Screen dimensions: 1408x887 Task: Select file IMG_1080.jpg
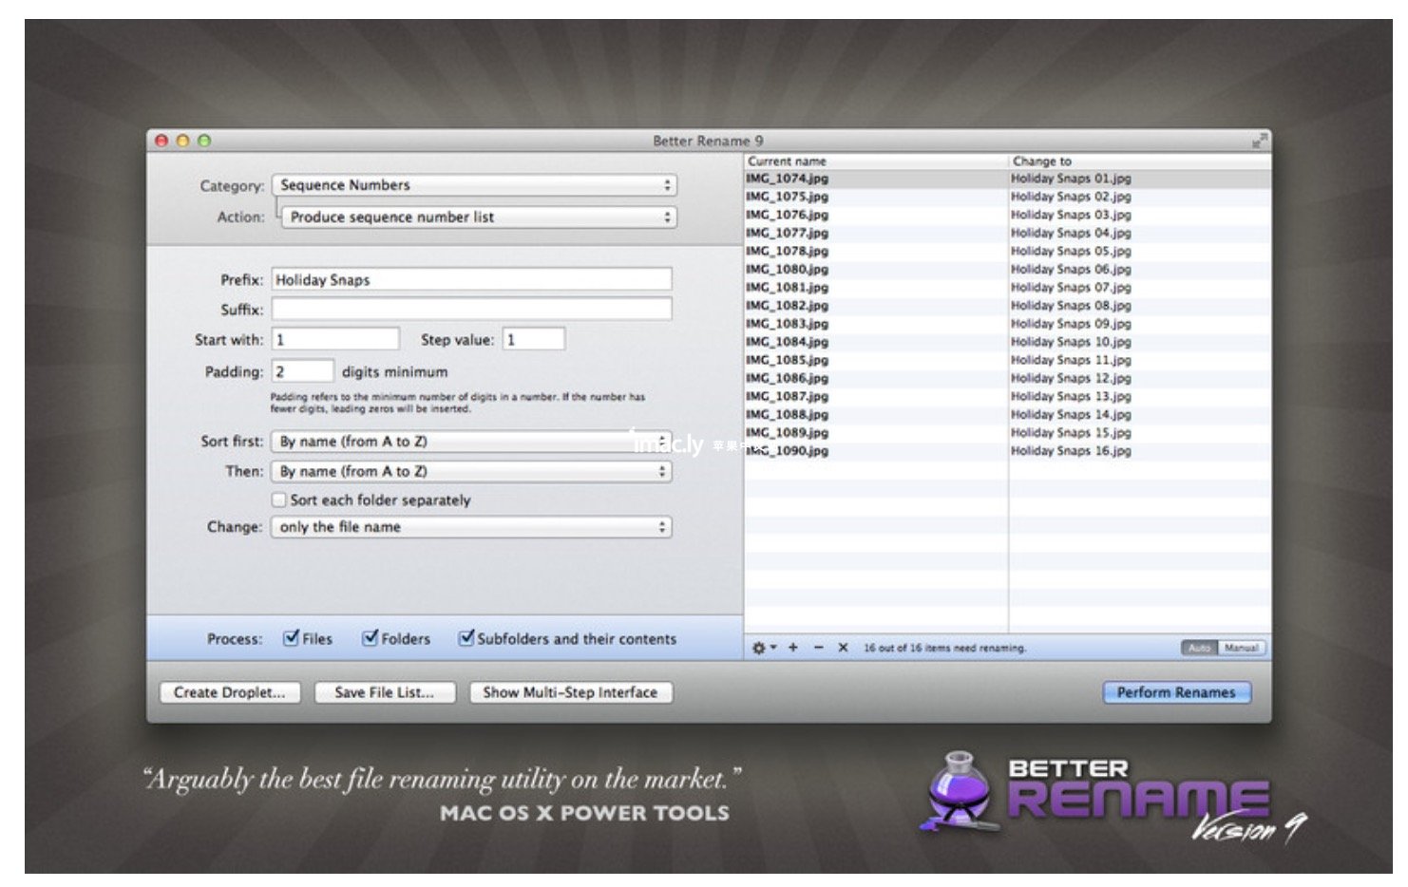point(787,269)
